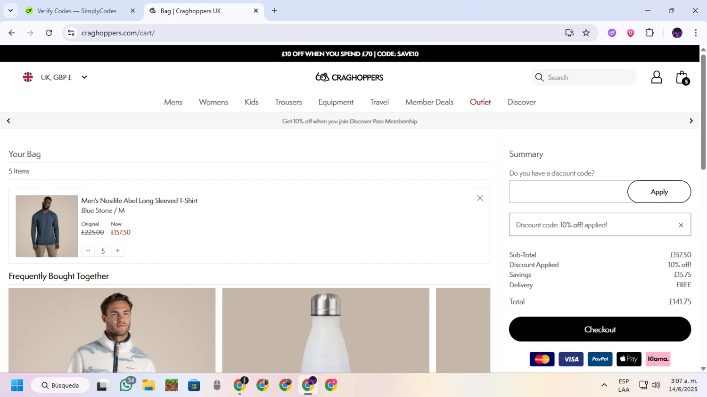Open Chrome menu three dots
Screen dimensions: 707x397
tap(696, 33)
